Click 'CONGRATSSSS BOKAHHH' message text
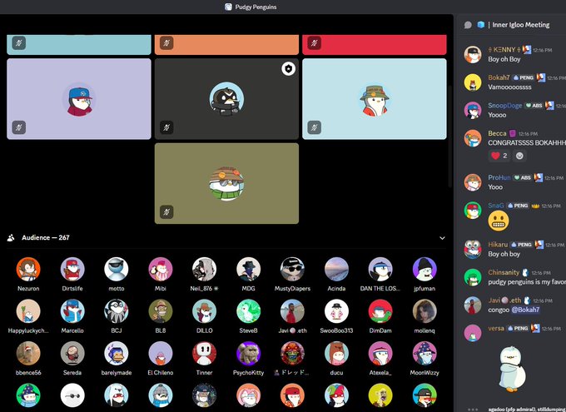566x412 pixels. click(527, 143)
